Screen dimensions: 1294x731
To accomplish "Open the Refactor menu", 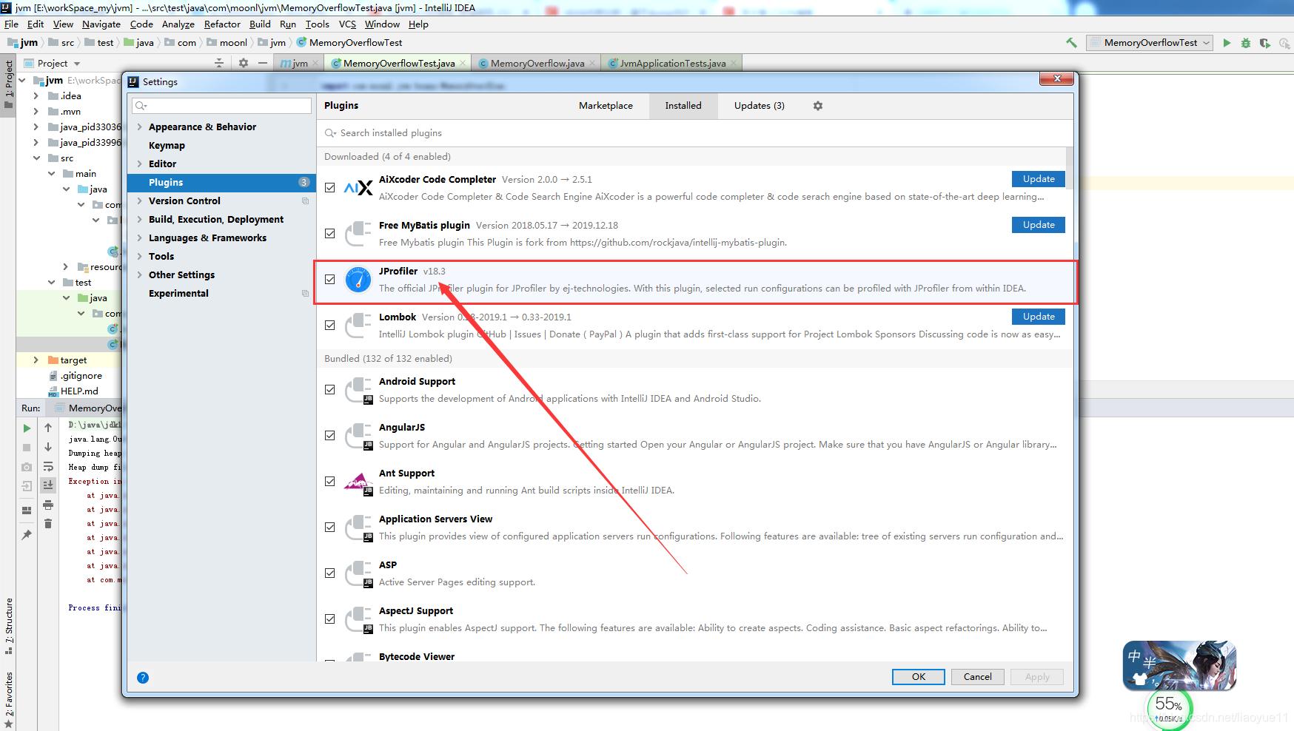I will pos(222,24).
